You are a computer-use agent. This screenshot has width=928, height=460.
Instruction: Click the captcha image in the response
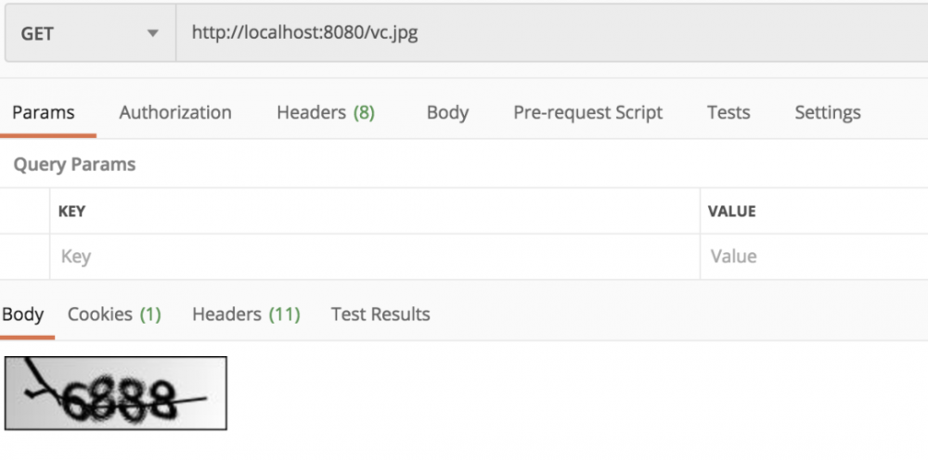pyautogui.click(x=116, y=392)
